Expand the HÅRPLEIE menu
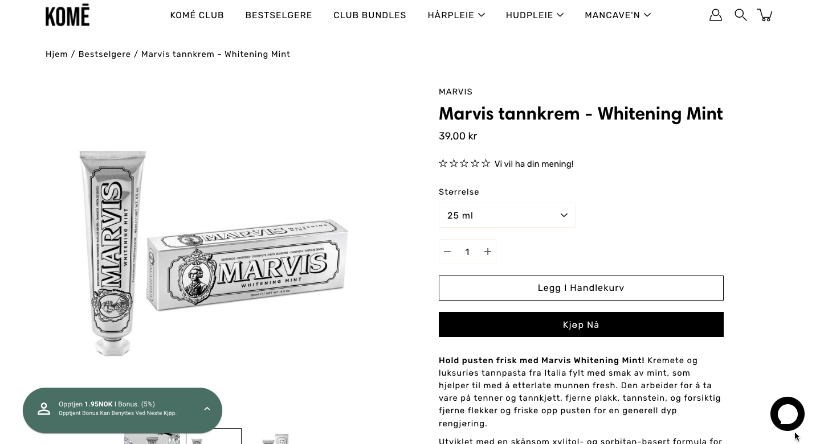The image size is (820, 444). tap(456, 15)
